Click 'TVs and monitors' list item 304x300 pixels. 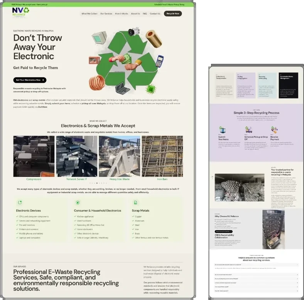coord(27,225)
